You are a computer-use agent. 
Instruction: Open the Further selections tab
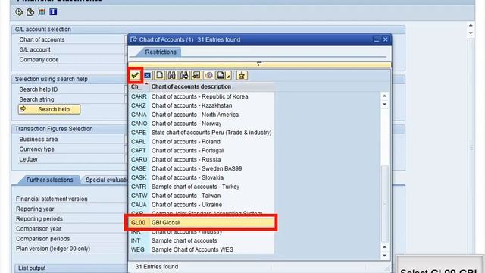pos(49,180)
